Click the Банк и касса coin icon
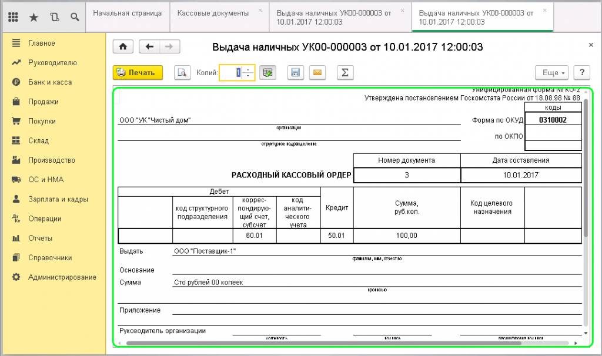 [x=16, y=82]
